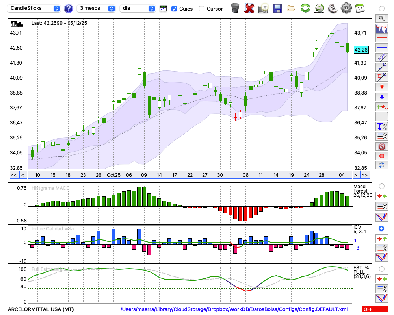Save using the floppy disk icon
Viewport: 394px width, 315px height.
(277, 9)
